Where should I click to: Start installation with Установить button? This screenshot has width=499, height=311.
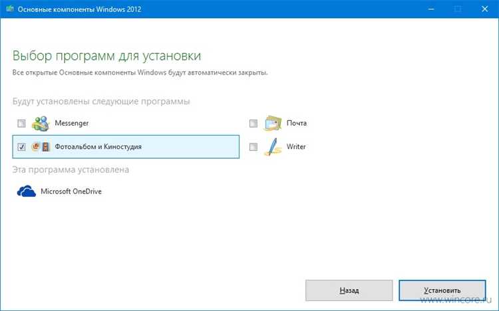click(x=442, y=290)
